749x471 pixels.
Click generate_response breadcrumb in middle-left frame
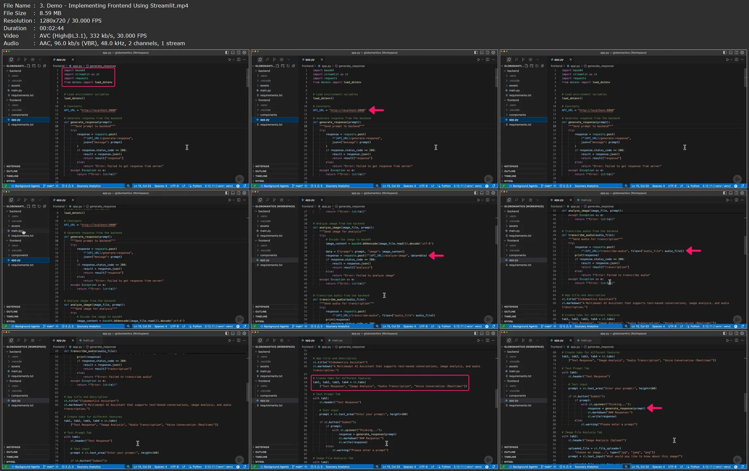click(x=101, y=207)
